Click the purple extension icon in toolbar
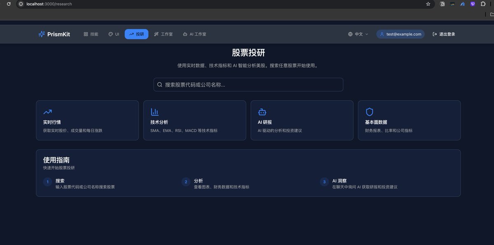Screen dimensions: 494x245 tap(473, 4)
